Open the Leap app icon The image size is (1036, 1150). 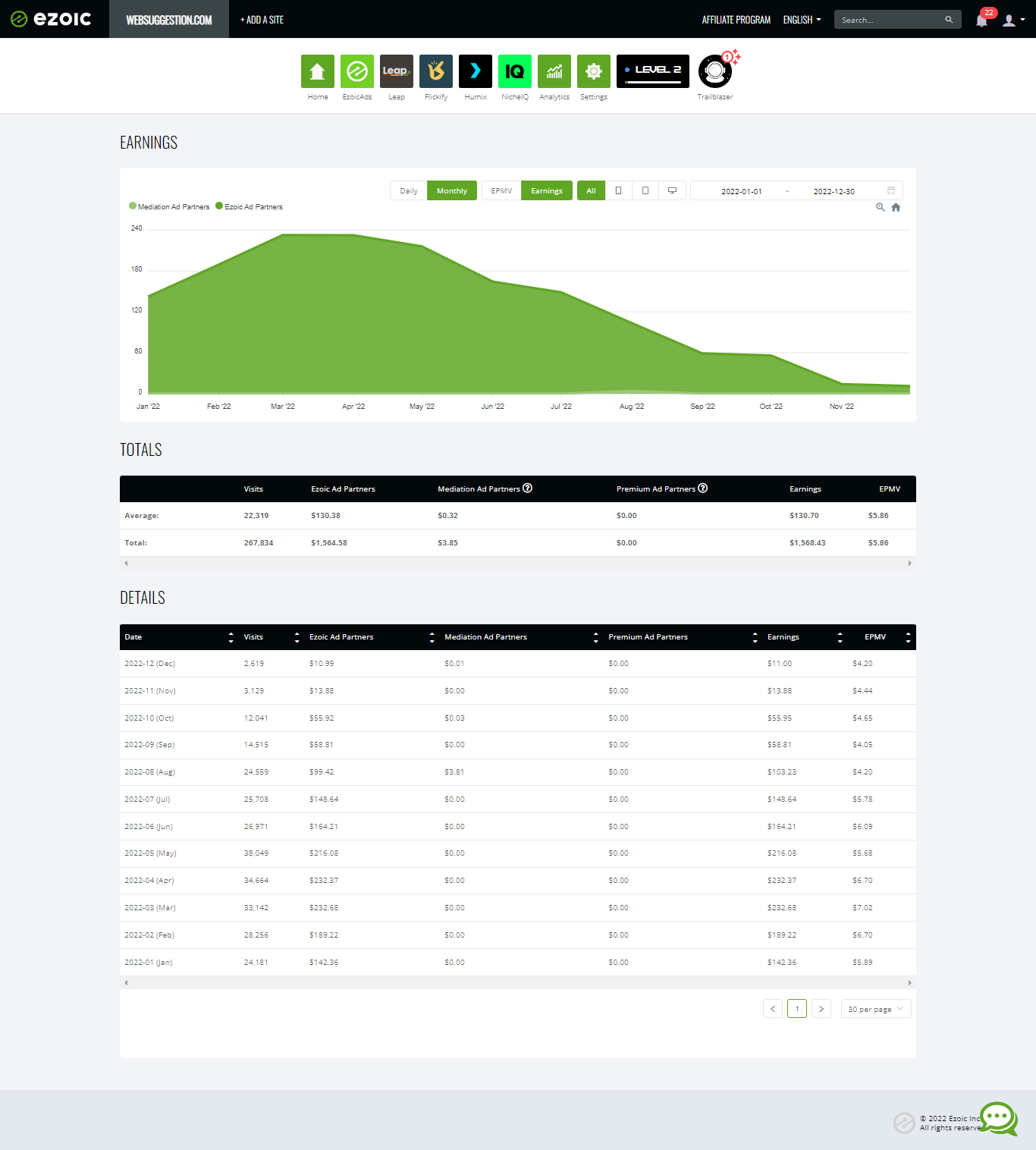(x=397, y=71)
